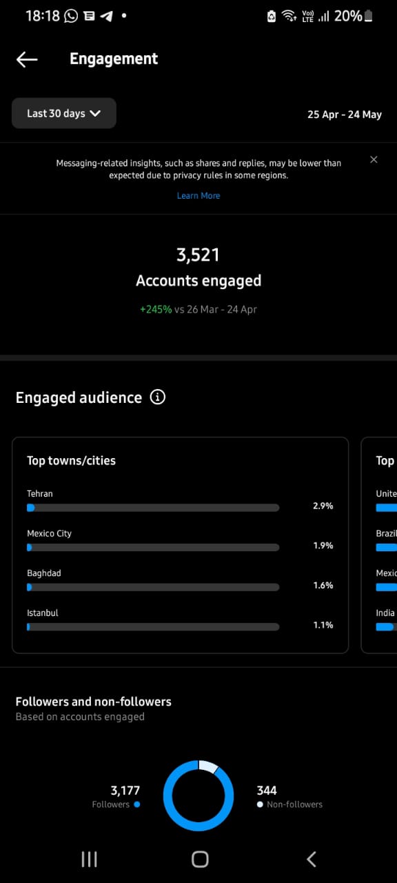This screenshot has width=397, height=883.
Task: Select the 344 Non-followers legend
Action: point(289,796)
